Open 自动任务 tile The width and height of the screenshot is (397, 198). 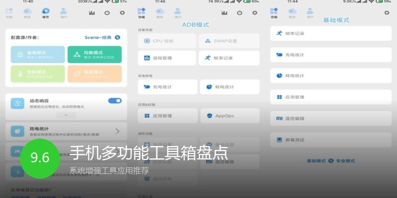point(168,179)
